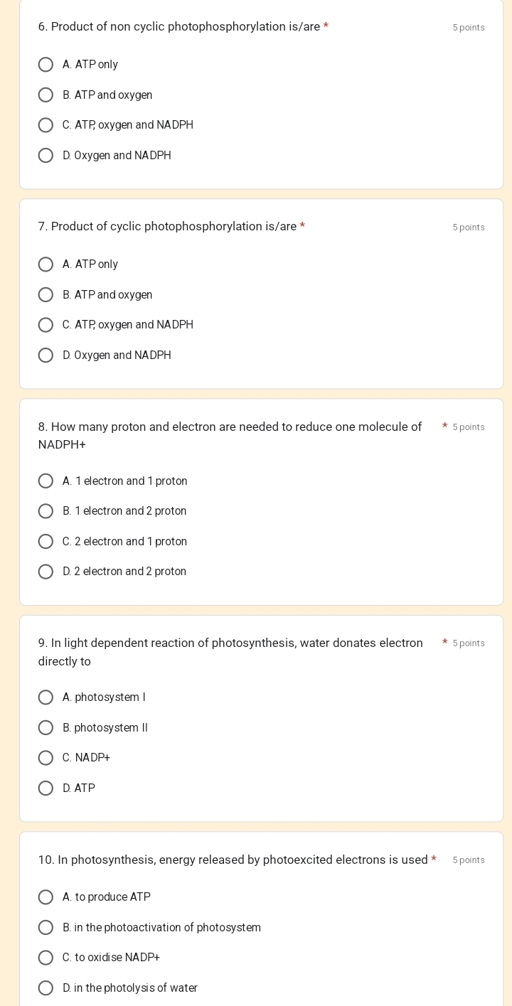The image size is (512, 1006).
Task: Choose 'B. ATP and oxygen' in question 6
Action: pos(46,95)
